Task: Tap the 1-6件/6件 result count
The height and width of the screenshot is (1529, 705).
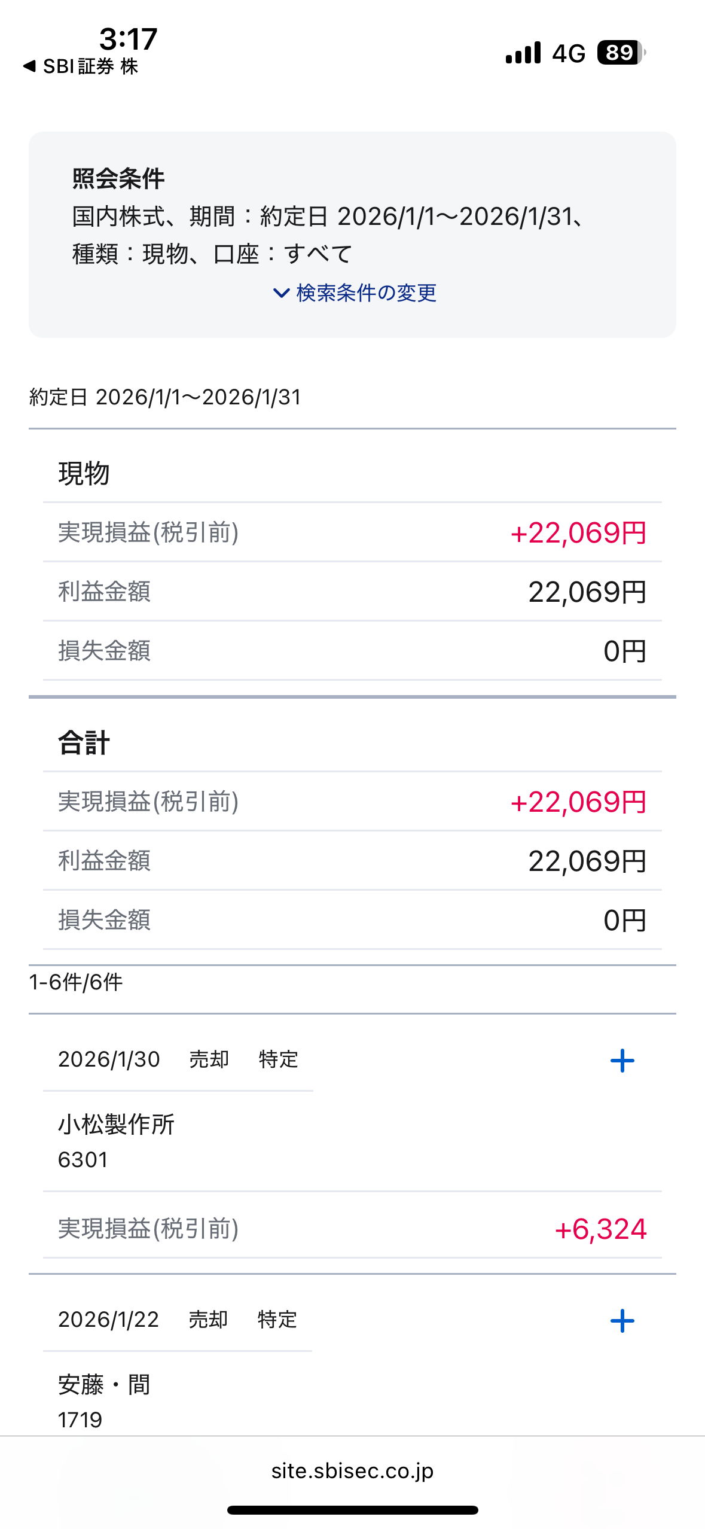Action: 76,982
